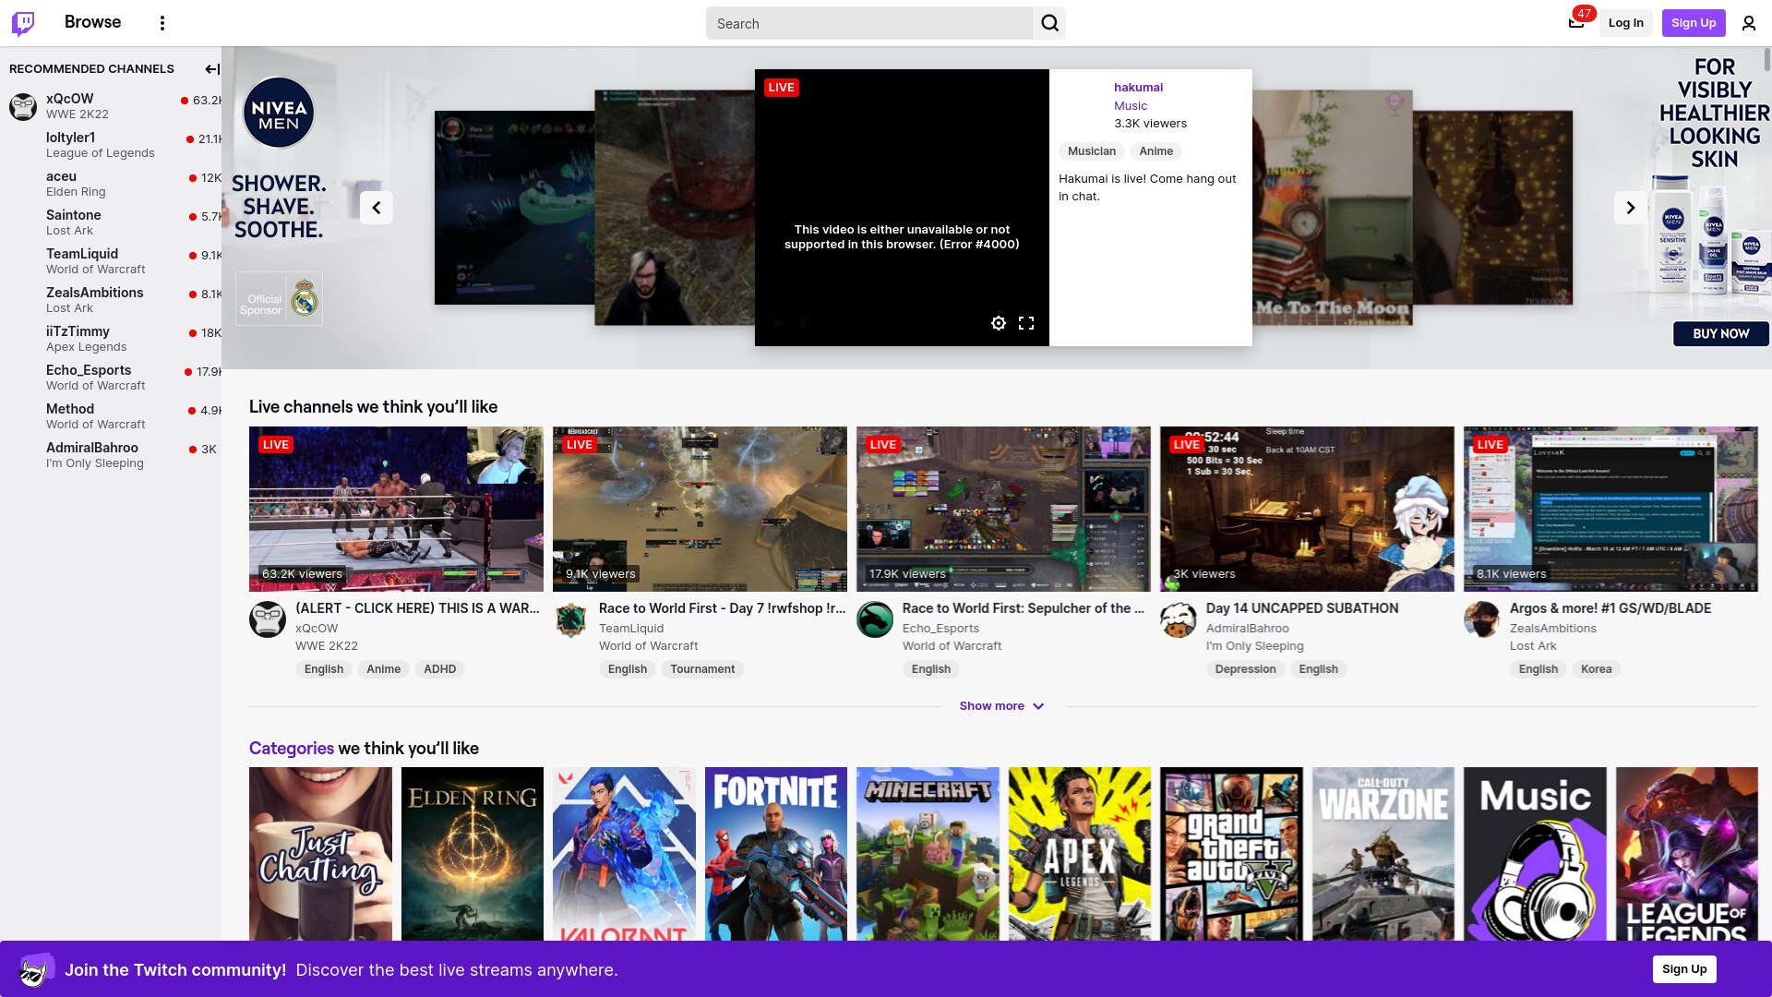Click BUY NOW on the Nivea ad
The height and width of the screenshot is (997, 1772).
point(1721,334)
